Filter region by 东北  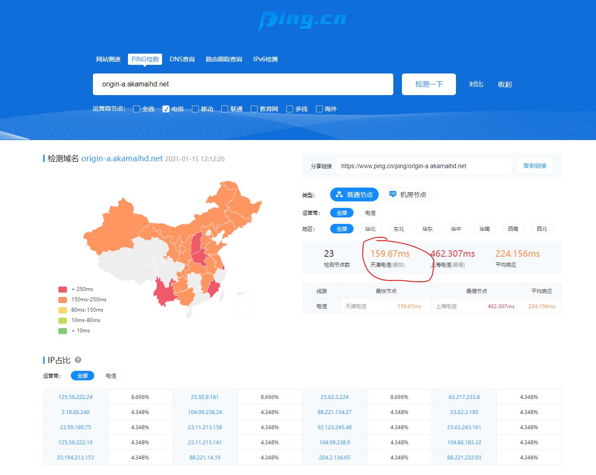399,229
